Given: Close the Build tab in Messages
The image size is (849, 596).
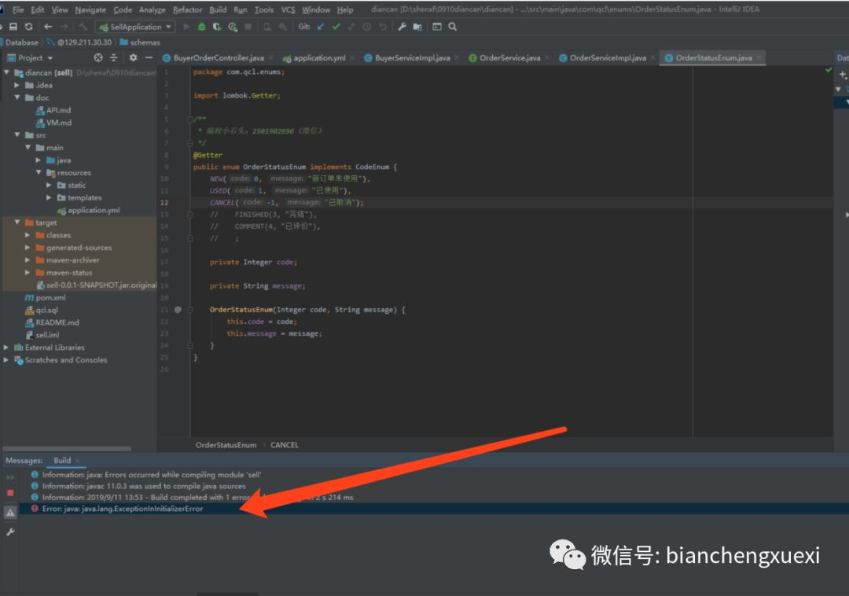Looking at the screenshot, I should 78,461.
